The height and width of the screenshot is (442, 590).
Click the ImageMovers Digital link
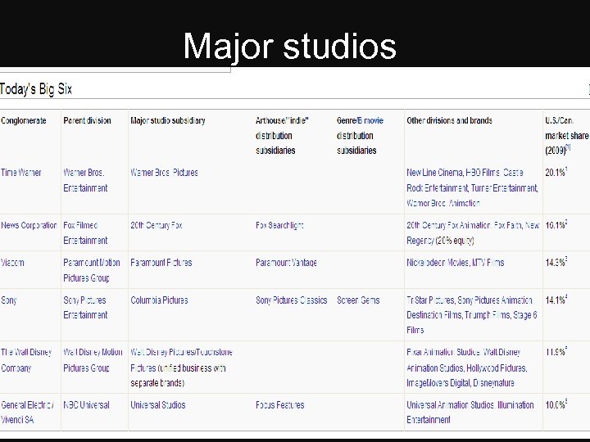coord(437,382)
